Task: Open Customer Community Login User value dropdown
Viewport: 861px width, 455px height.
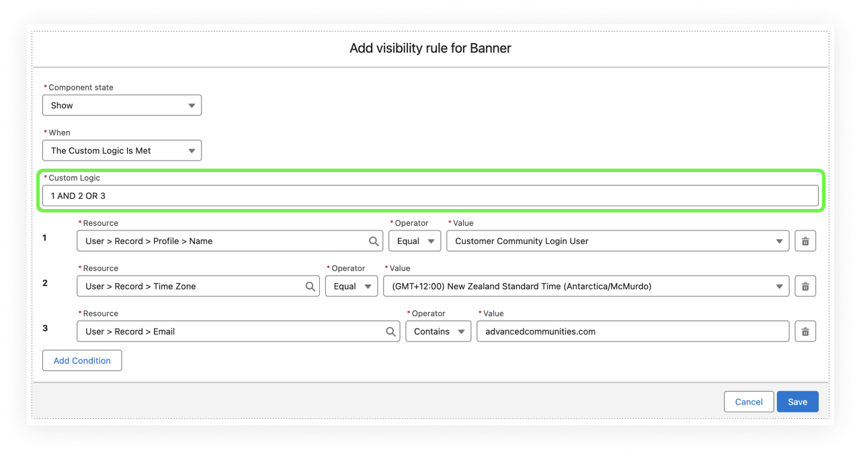Action: pyautogui.click(x=618, y=241)
